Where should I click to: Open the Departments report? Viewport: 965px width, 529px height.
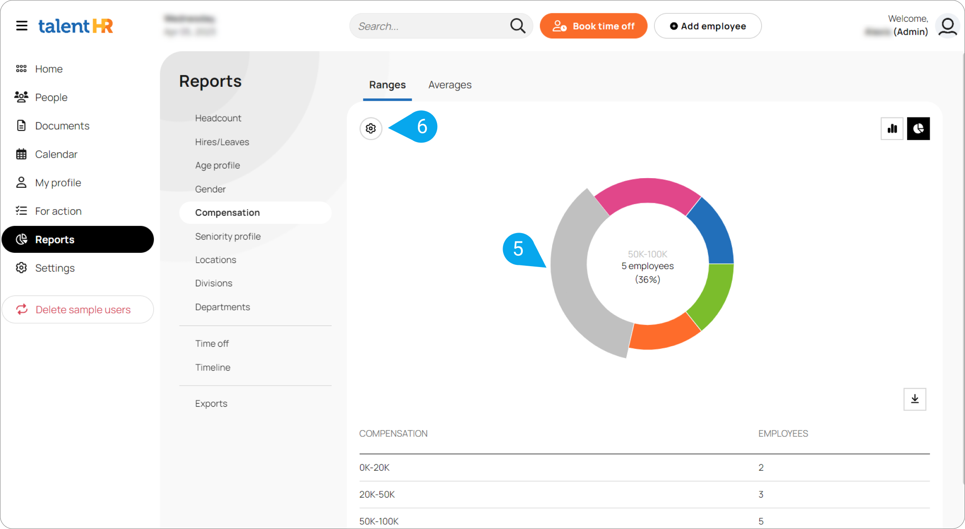223,307
